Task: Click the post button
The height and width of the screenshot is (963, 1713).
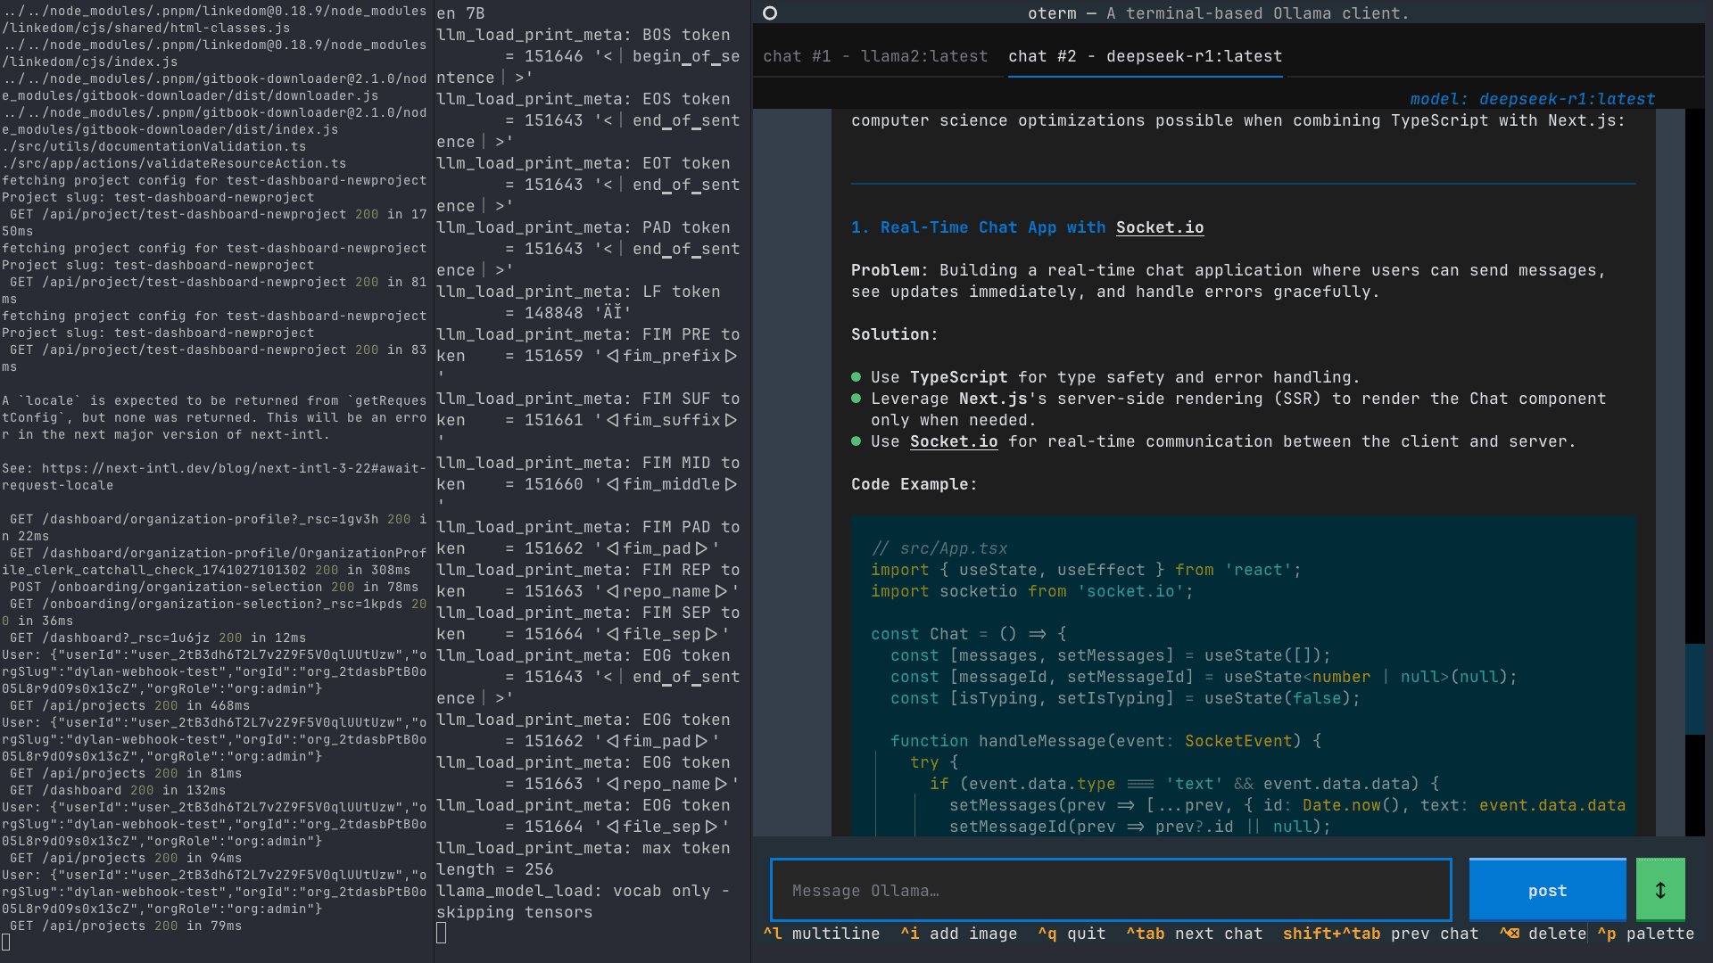Action: (1547, 890)
